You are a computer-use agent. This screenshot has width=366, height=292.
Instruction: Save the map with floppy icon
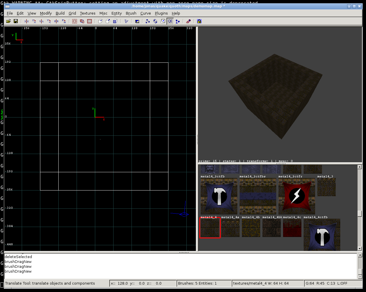pos(16,21)
